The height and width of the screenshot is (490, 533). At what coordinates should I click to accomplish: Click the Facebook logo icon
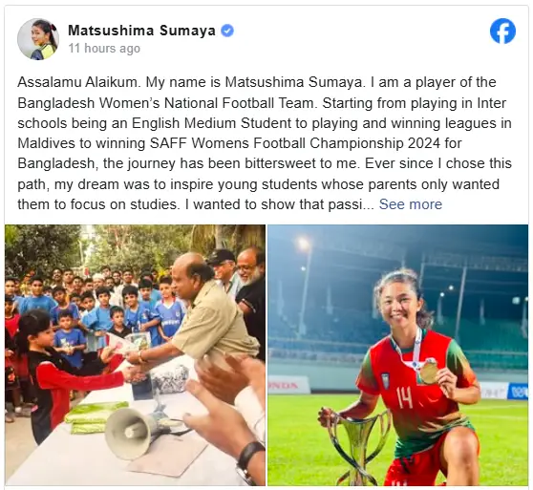502,31
